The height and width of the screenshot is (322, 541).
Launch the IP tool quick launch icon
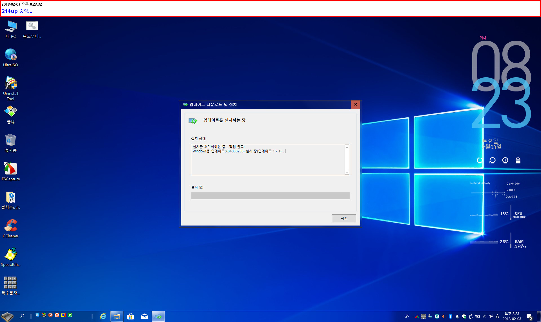click(x=63, y=315)
